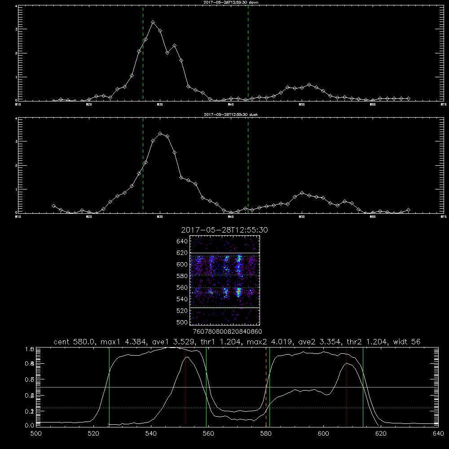Click the orange dashed center line at 580

[x=266, y=387]
